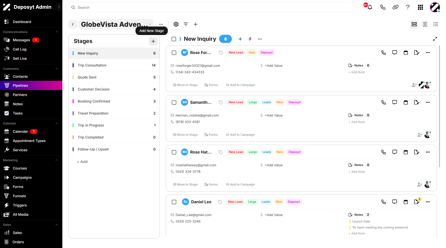Viewport: 446px width, 248px height.
Task: Open the link icon in top bar
Action: (x=395, y=7)
